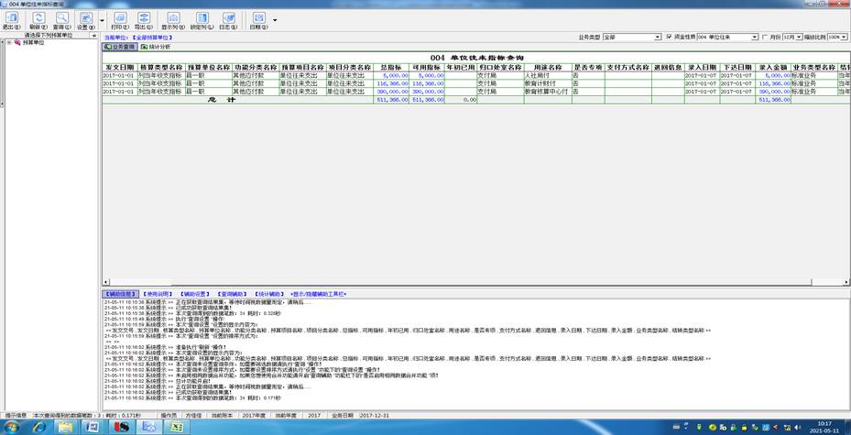
Task: Switch to the 统计分析 tab
Action: [156, 48]
